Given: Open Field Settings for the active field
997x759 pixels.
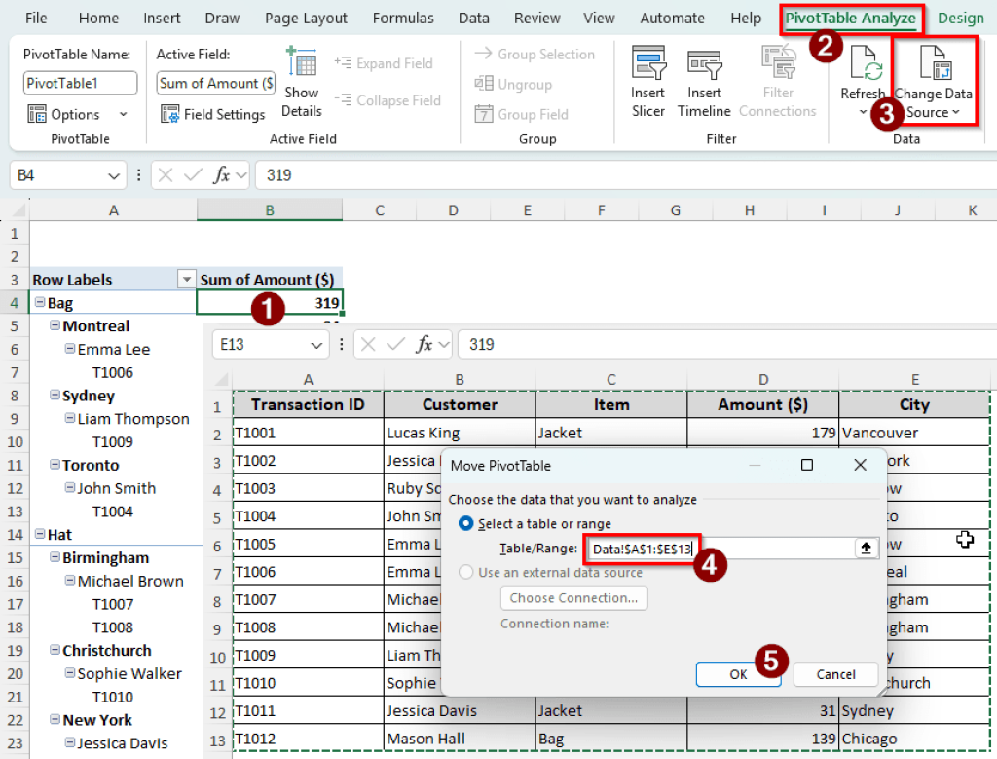Looking at the screenshot, I should point(212,114).
